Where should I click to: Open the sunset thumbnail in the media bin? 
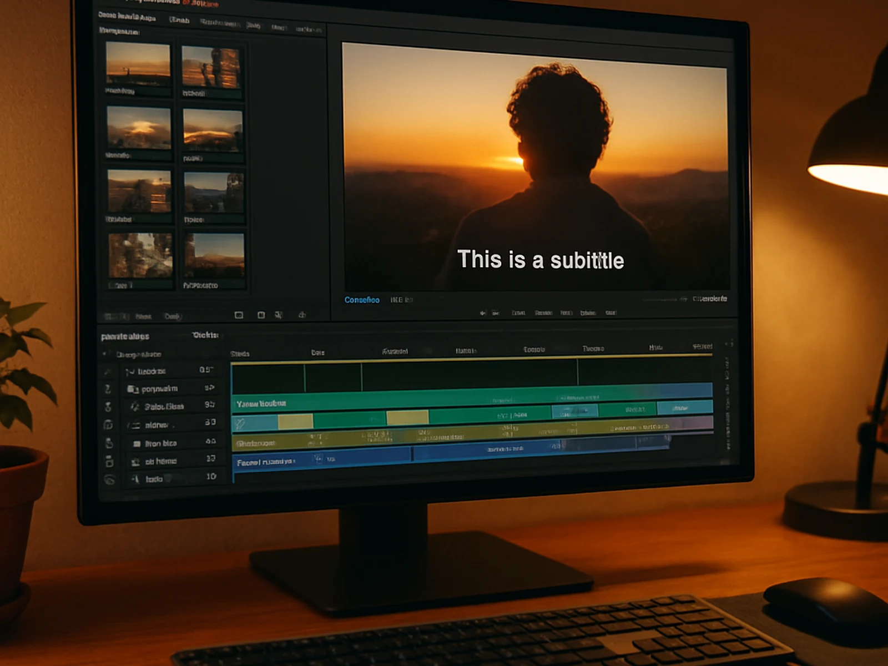pos(139,67)
